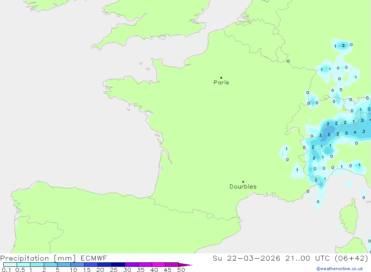Click the Dourbies city label
The height and width of the screenshot is (272, 371).
point(243,187)
